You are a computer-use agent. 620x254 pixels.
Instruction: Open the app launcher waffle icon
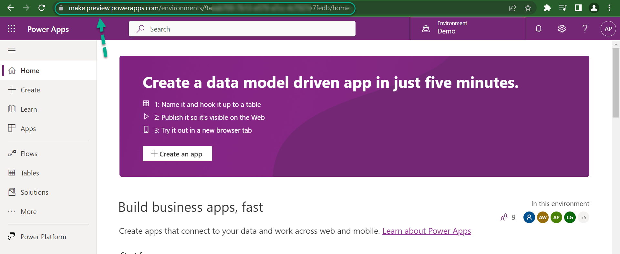coord(11,29)
